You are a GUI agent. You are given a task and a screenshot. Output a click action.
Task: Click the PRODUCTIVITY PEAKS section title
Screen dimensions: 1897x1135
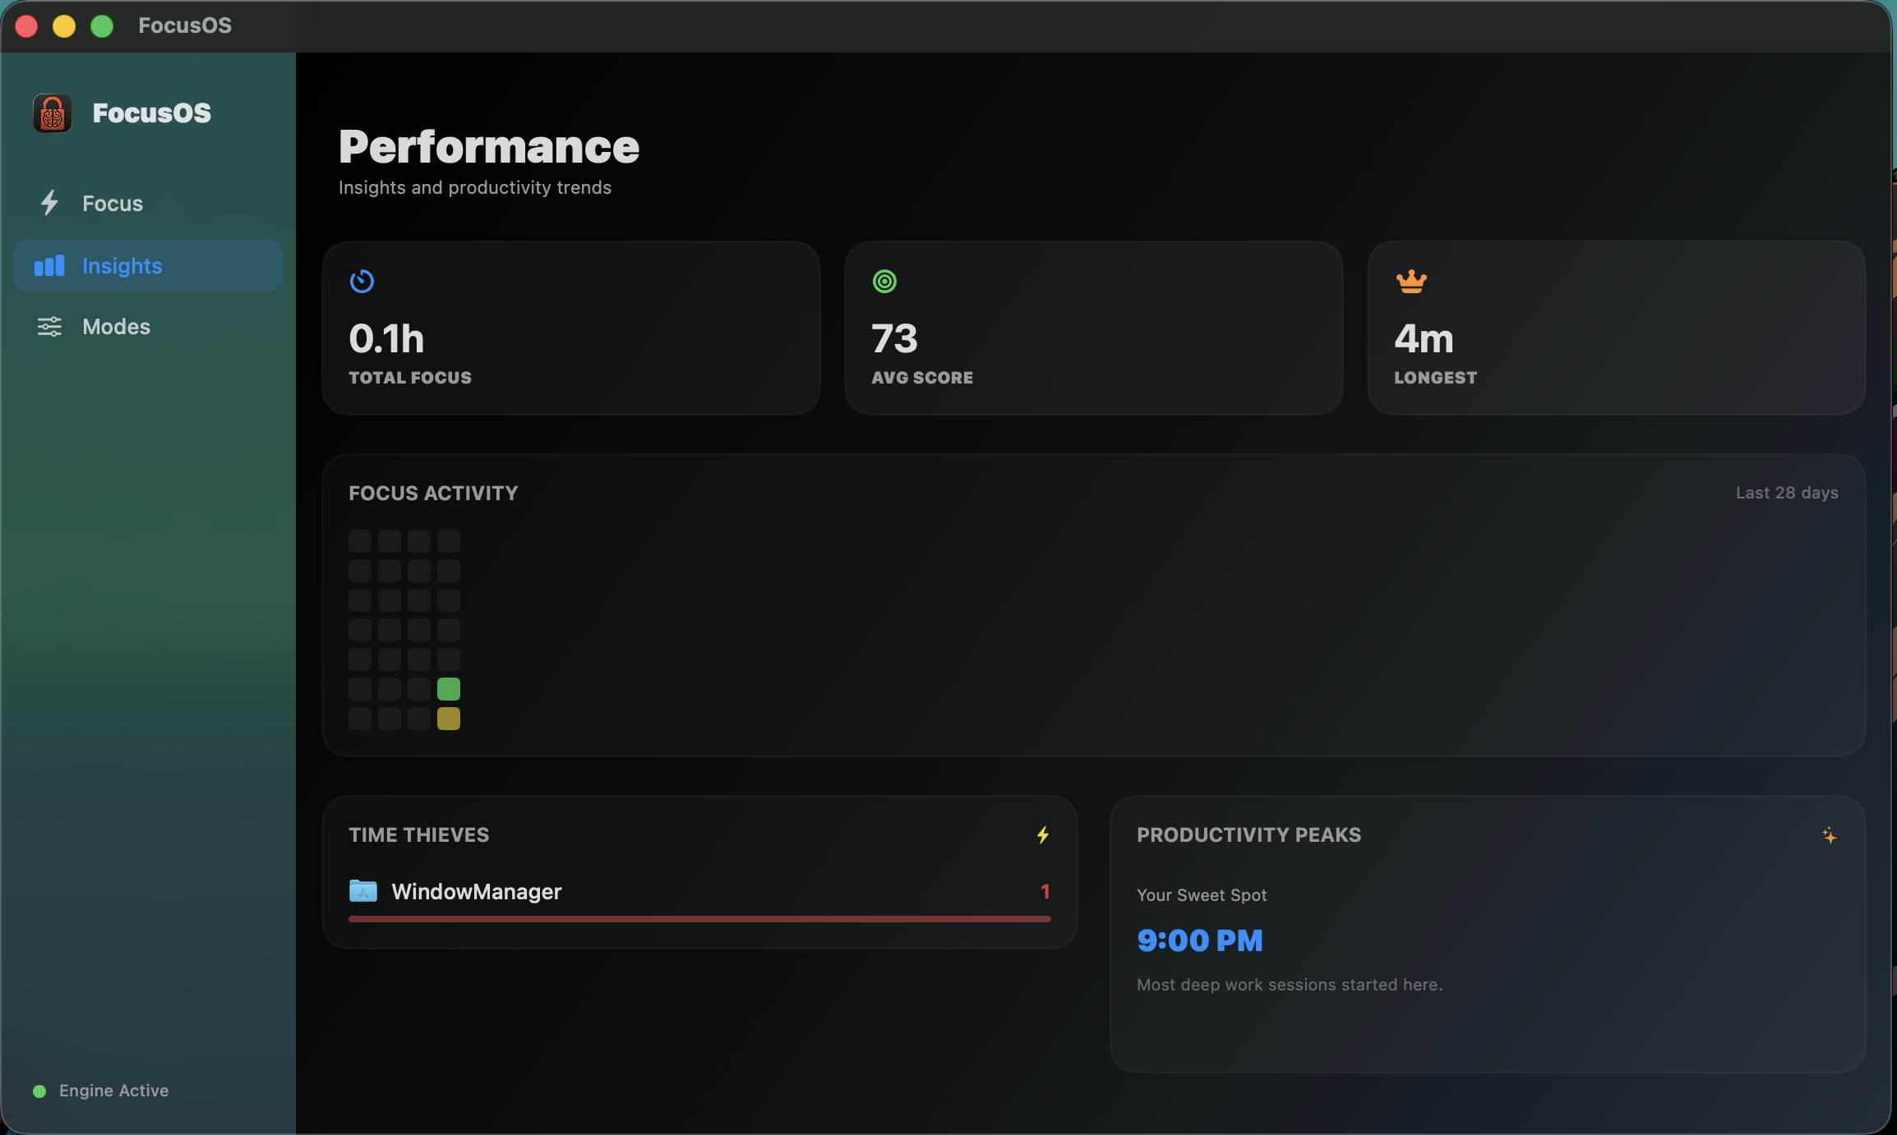coord(1249,835)
